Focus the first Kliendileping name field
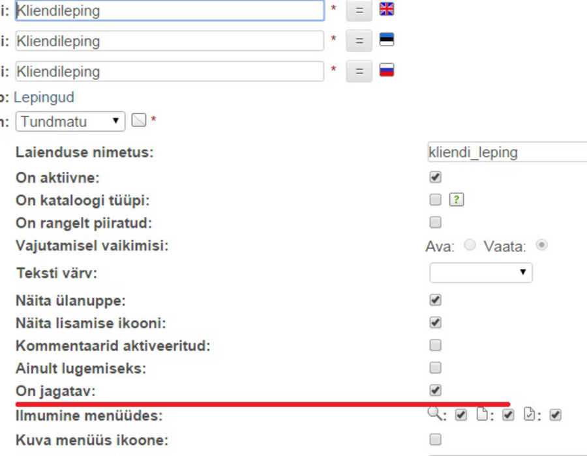The width and height of the screenshot is (587, 456). click(170, 10)
